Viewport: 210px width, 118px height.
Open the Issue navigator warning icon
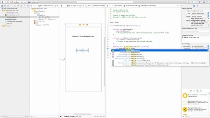tap(15, 6)
